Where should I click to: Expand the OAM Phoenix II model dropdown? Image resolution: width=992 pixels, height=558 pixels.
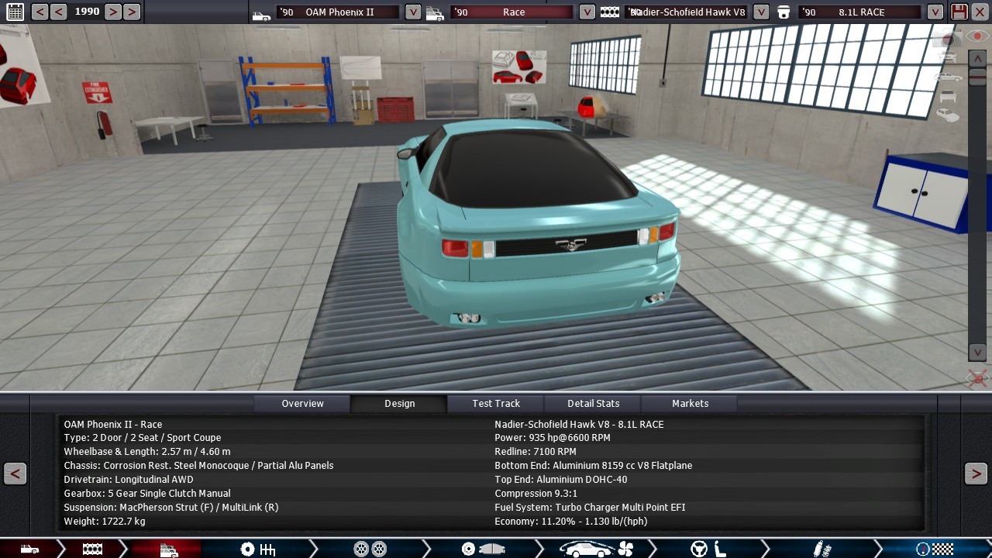(413, 12)
